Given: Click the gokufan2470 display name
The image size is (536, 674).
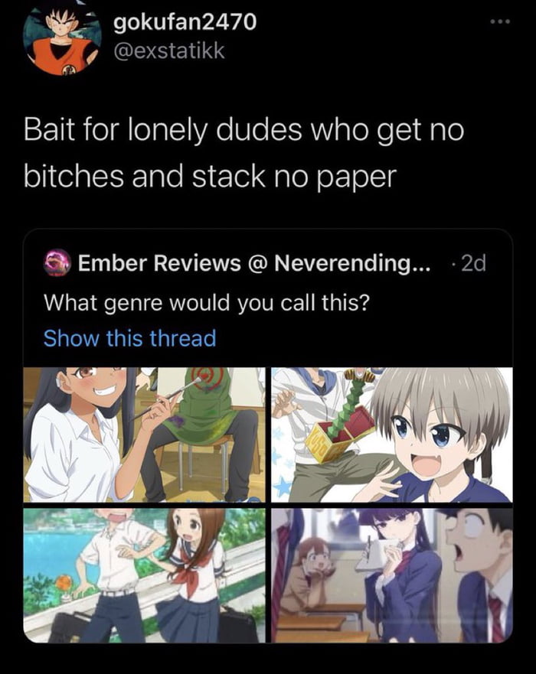Looking at the screenshot, I should (185, 21).
